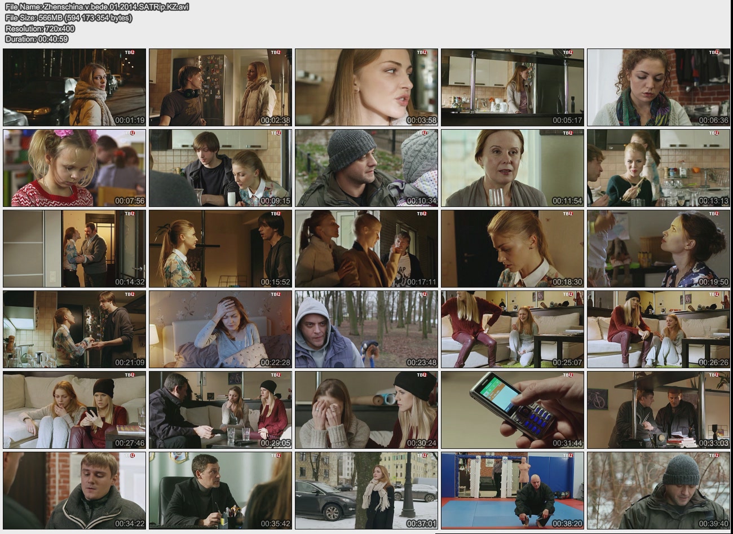Select the frame at 00:03:58
Image resolution: width=733 pixels, height=534 pixels.
(366, 87)
